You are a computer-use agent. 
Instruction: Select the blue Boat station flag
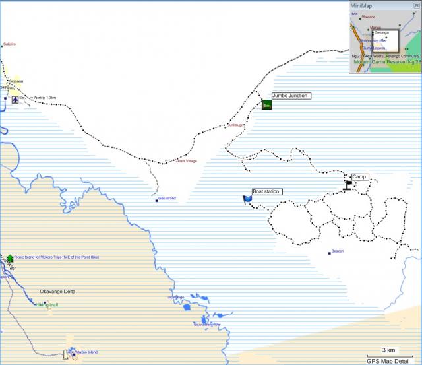pos(247,199)
